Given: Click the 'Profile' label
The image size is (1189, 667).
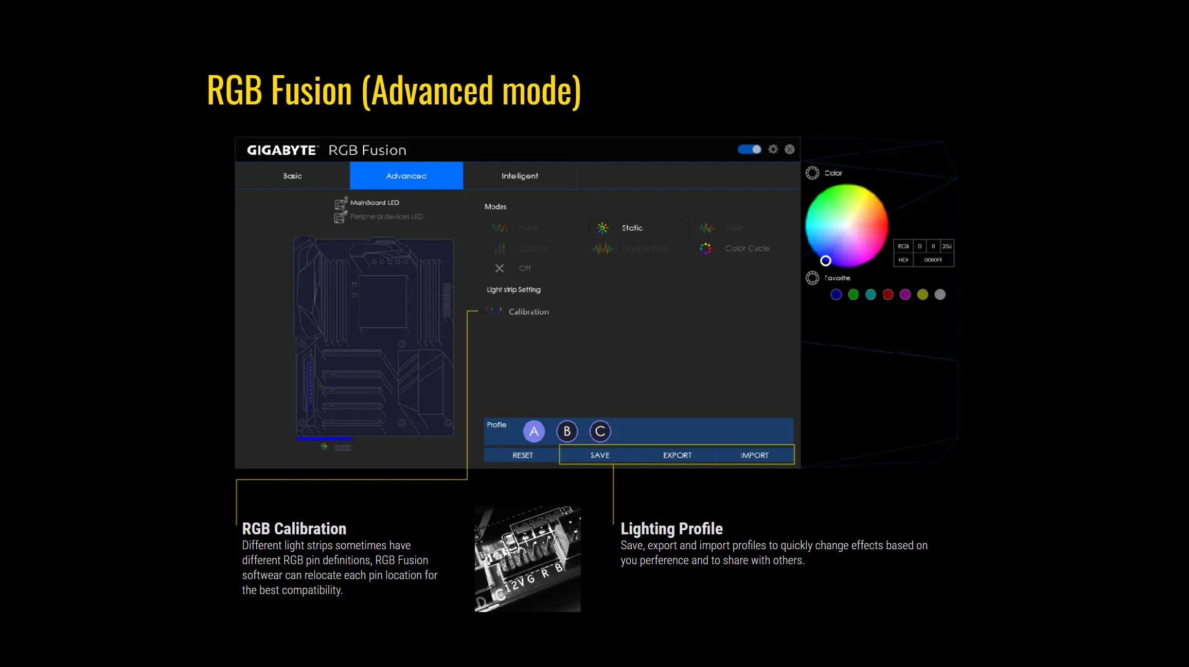Looking at the screenshot, I should tap(496, 425).
